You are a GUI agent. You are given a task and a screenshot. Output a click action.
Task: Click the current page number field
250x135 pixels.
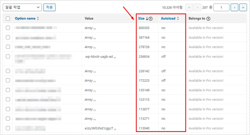(221, 7)
